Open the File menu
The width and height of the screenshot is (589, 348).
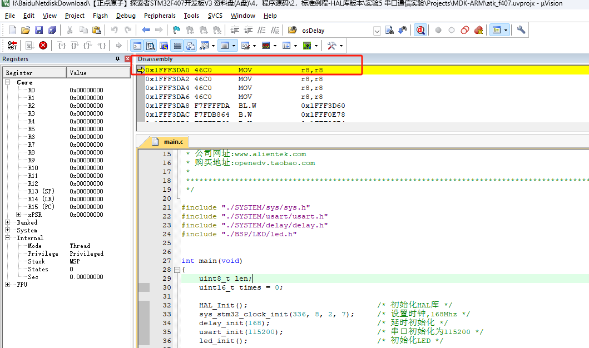point(10,16)
